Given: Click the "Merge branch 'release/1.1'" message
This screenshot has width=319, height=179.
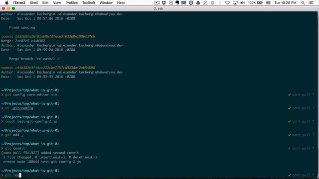Looking at the screenshot, I should pyautogui.click(x=35, y=59).
